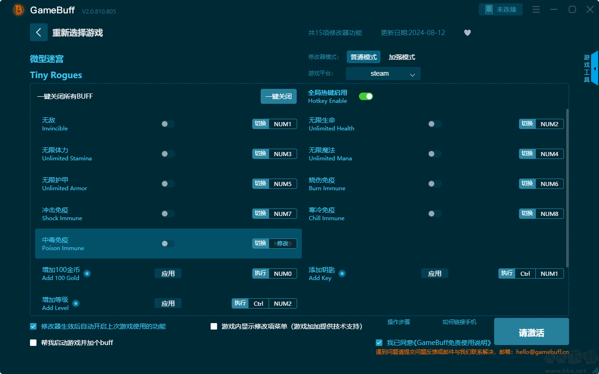Click the 微型迷宫 game title
The height and width of the screenshot is (374, 599).
pos(47,59)
